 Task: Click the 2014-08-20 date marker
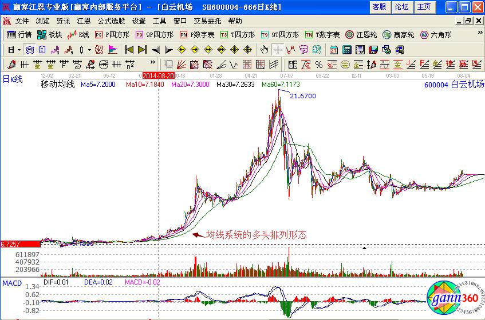(158, 75)
